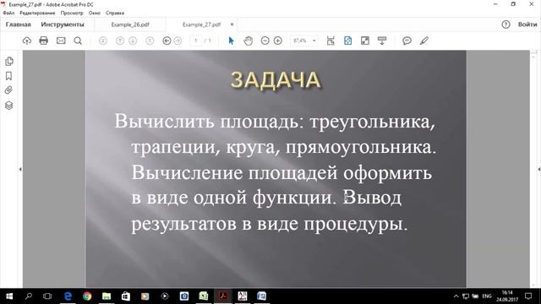Image resolution: width=541 pixels, height=304 pixels.
Task: Select the highlighter pen tool
Action: pyautogui.click(x=424, y=41)
